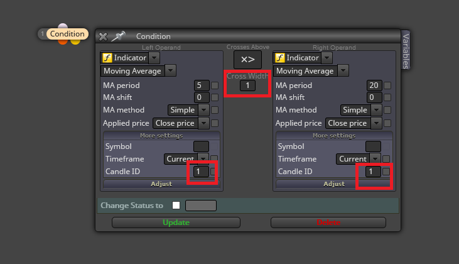459x264 pixels.
Task: Click the right operand Symbol input field
Action: click(x=373, y=146)
